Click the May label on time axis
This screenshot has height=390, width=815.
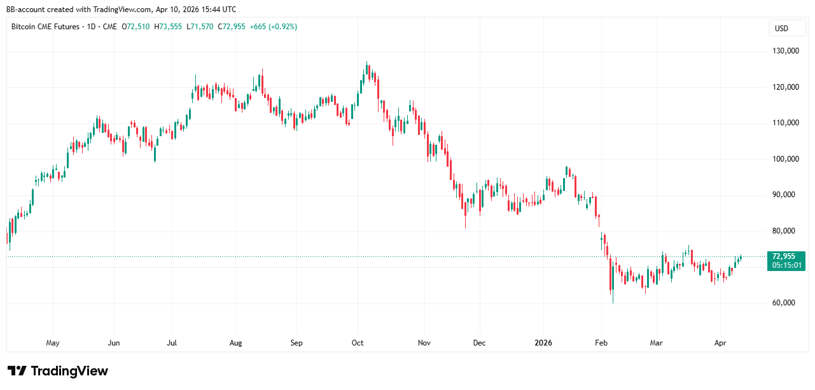click(53, 343)
